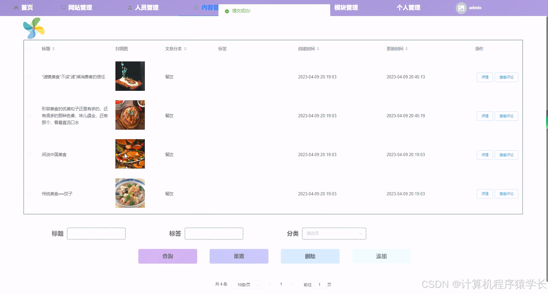Sort by 创建时间 using its arrows

pyautogui.click(x=318, y=49)
